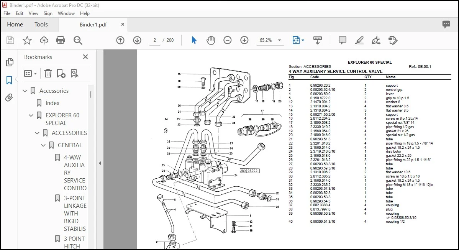The width and height of the screenshot is (459, 250).
Task: Collapse the Accessories bookmark
Action: pos(25,91)
